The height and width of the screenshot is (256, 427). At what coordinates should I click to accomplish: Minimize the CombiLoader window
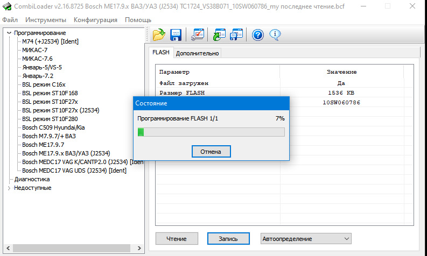coord(363,6)
